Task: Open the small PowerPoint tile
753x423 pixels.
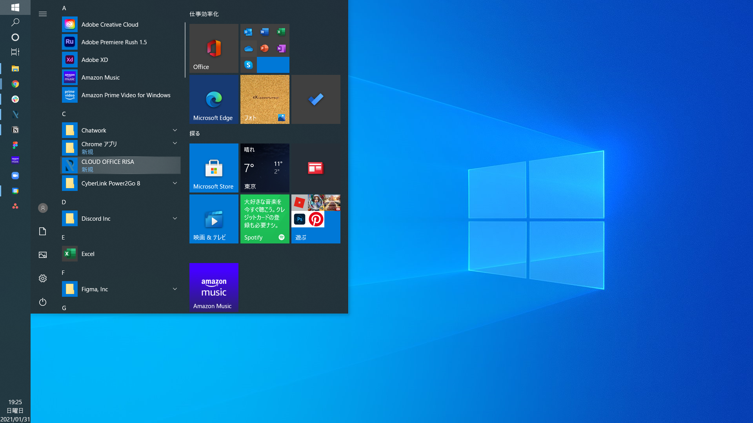Action: click(x=265, y=48)
